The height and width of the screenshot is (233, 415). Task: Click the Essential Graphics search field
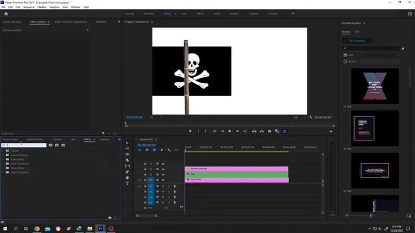click(372, 49)
